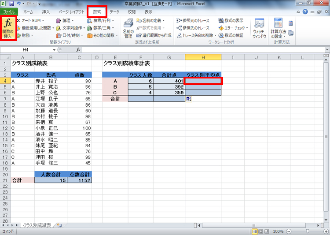Open 名前の管理 manager
Screen dimensions: 330x235
point(128,28)
